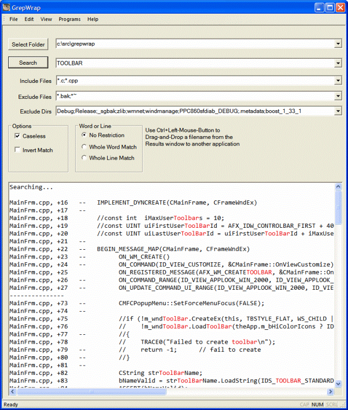Click the MainFrm.cpp, +20 result line
The image size is (348, 410).
[x=171, y=233]
